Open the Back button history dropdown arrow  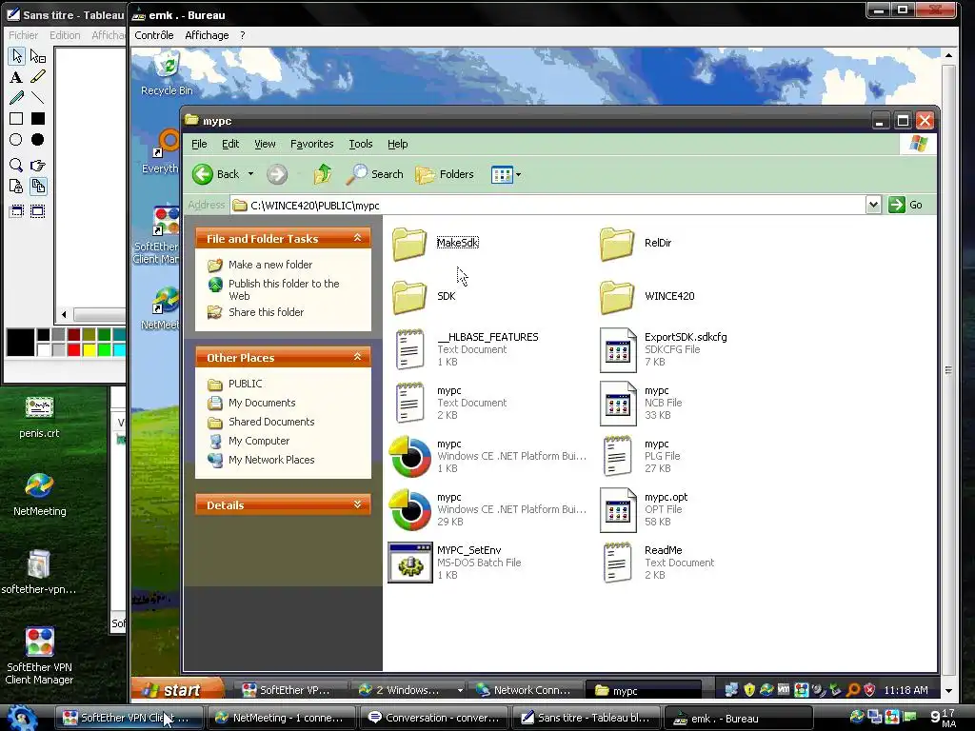pos(250,174)
